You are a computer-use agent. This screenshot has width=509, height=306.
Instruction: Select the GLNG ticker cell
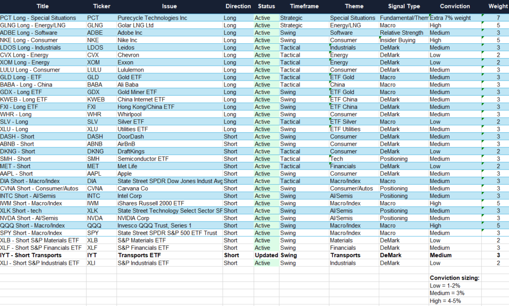point(101,25)
